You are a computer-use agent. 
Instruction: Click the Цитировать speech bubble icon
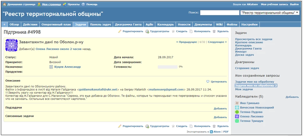(208, 82)
